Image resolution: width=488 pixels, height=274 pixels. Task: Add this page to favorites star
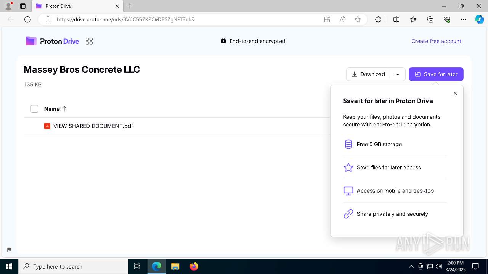[x=357, y=19]
